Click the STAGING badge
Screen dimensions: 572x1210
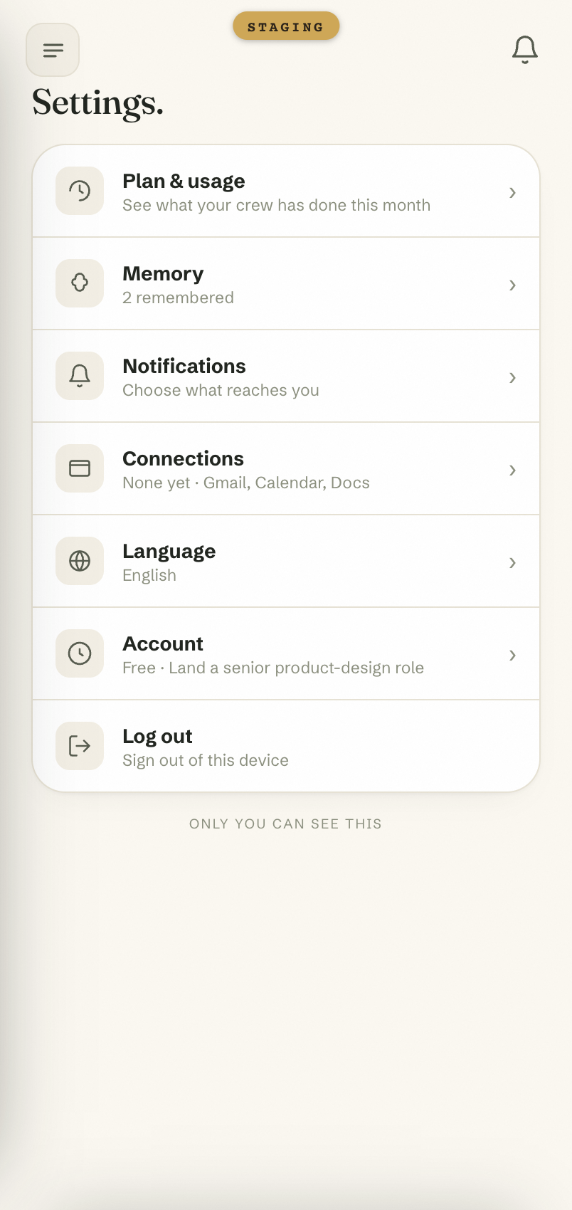pyautogui.click(x=286, y=26)
